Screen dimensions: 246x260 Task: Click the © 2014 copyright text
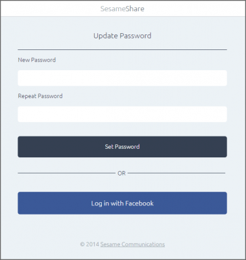(90, 244)
